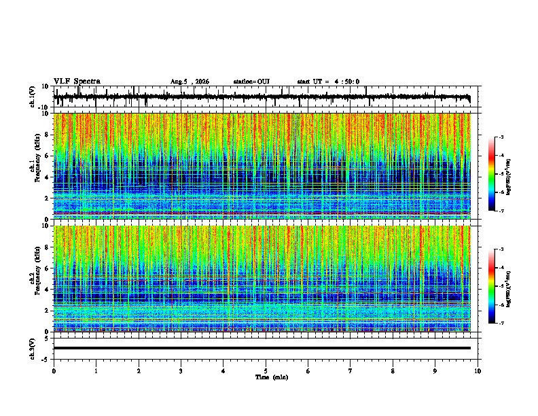Click inside the ch.2 spectrogram panel
This screenshot has height=416, width=538.
[262, 279]
